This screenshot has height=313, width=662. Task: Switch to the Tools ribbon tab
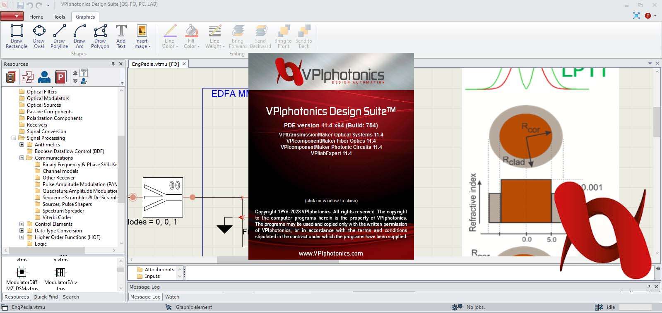59,17
